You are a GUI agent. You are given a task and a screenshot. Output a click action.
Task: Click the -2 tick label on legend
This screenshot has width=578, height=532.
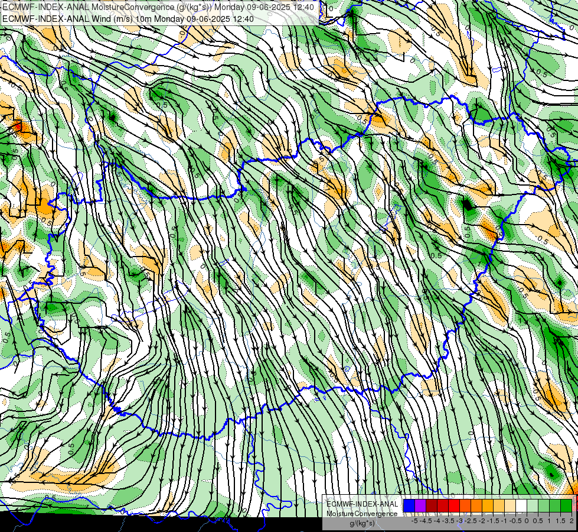tap(482, 521)
